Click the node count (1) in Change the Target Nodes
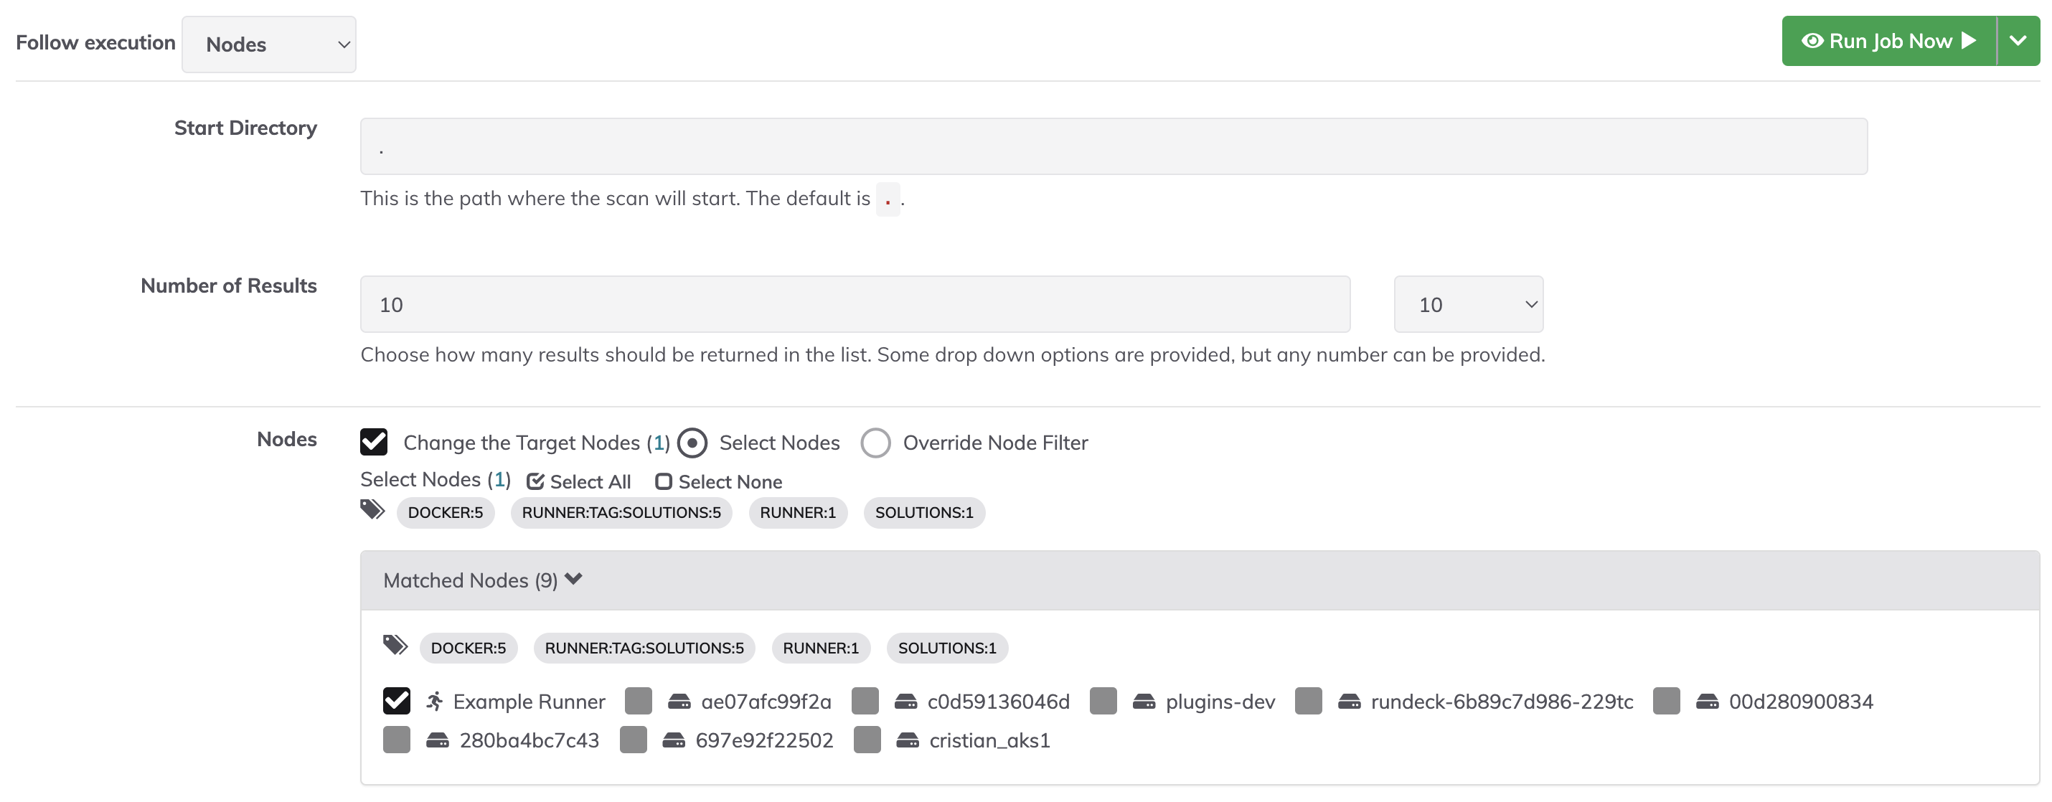The width and height of the screenshot is (2052, 802). coord(658,443)
